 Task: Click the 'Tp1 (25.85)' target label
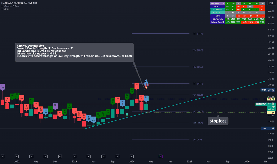198,95
